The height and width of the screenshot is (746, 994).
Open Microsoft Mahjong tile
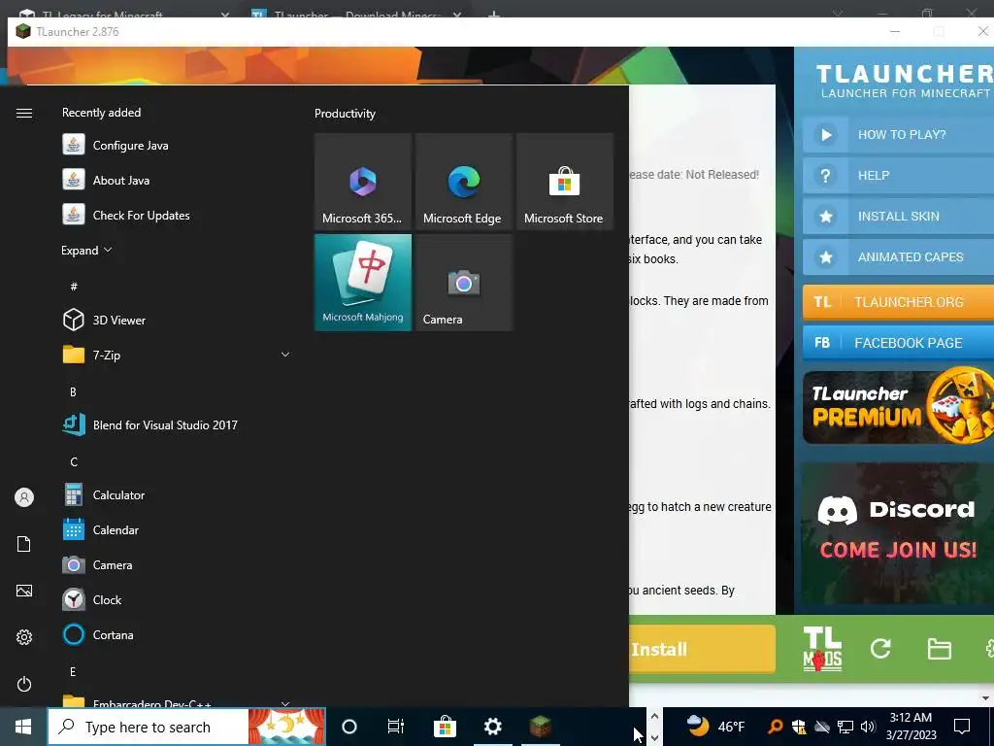click(363, 283)
